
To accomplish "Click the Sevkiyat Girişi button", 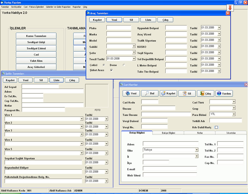I will click(x=36, y=42).
